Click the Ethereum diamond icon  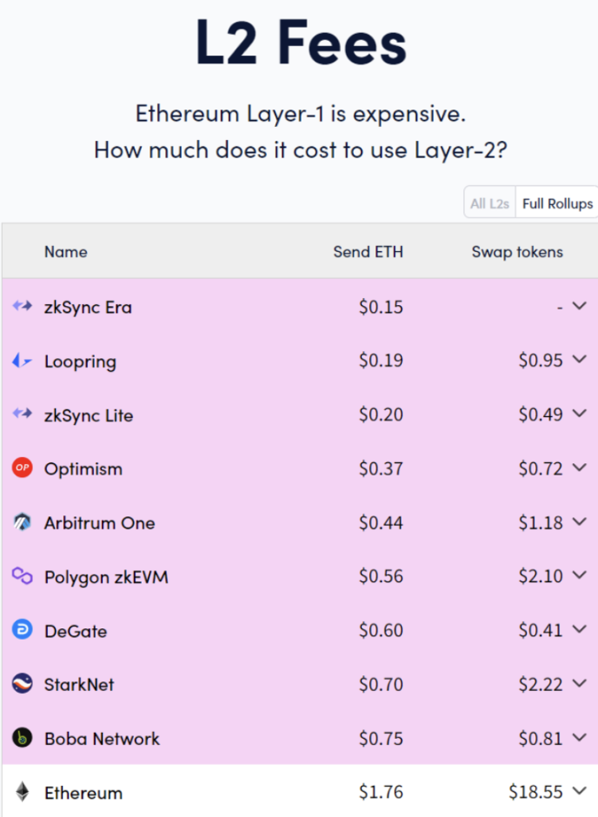click(x=23, y=792)
